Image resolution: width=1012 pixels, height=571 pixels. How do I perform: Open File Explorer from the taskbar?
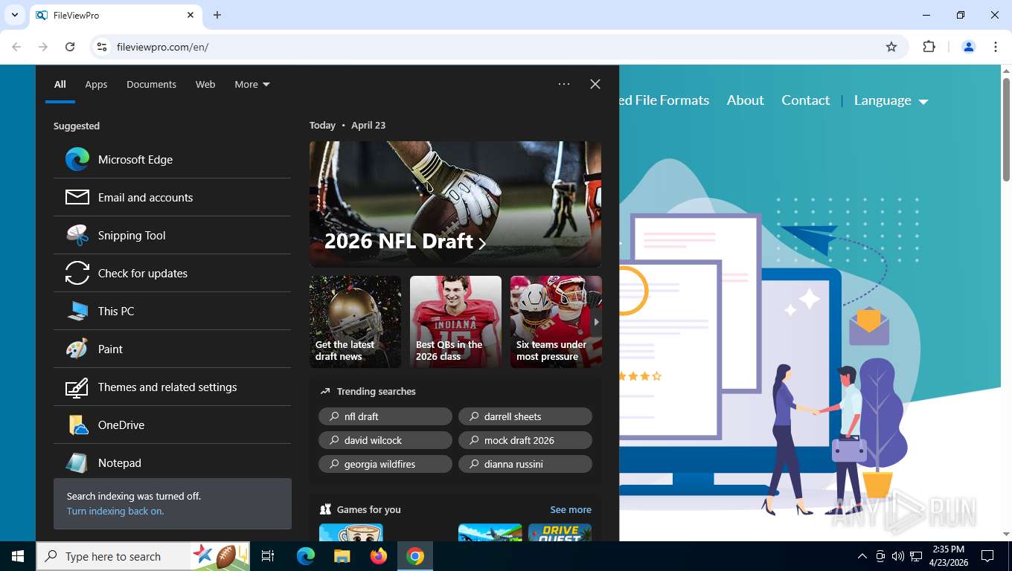pyautogui.click(x=342, y=556)
